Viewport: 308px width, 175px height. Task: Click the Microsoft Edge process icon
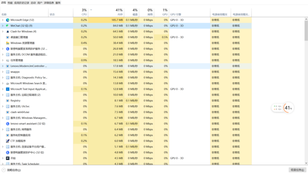point(7,20)
